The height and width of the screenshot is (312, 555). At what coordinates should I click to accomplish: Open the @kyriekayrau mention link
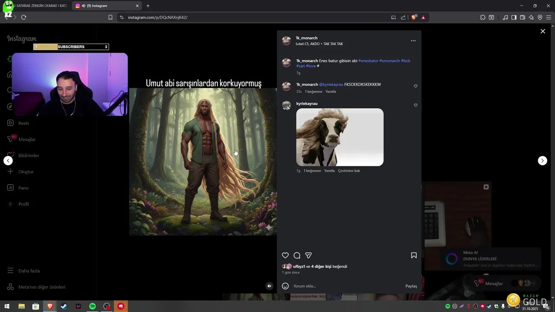click(x=331, y=84)
